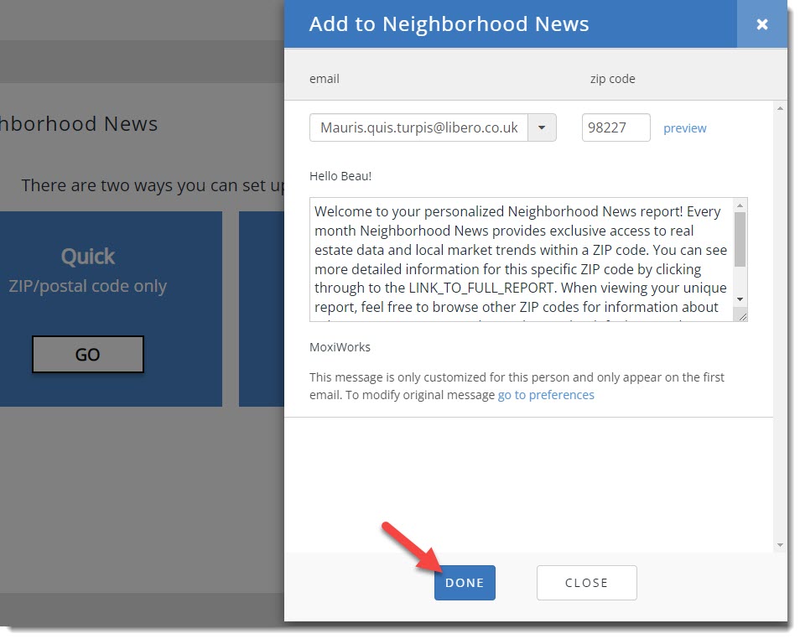Click the message box scroll down arrow
Screen dimensions: 800x639
point(740,299)
